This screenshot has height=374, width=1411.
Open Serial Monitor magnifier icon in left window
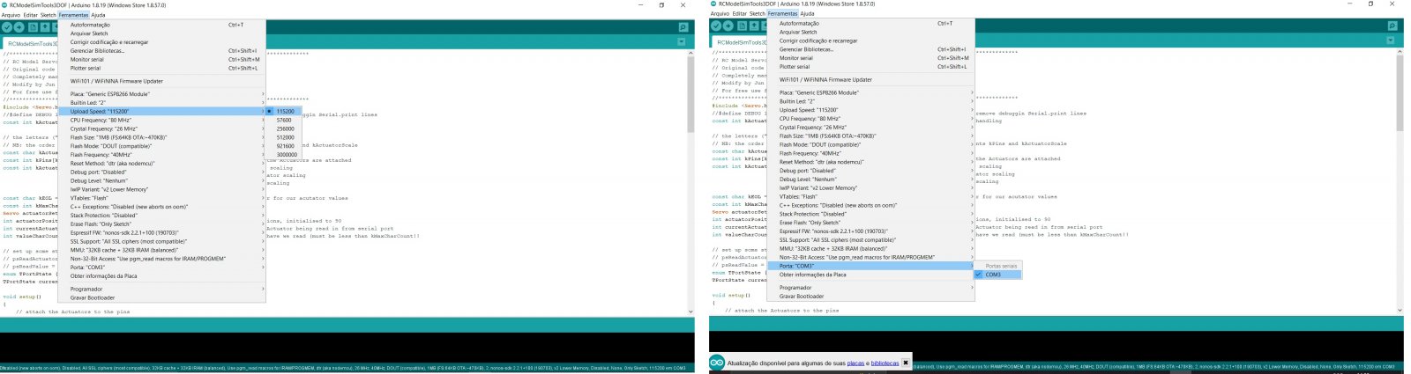click(x=683, y=27)
